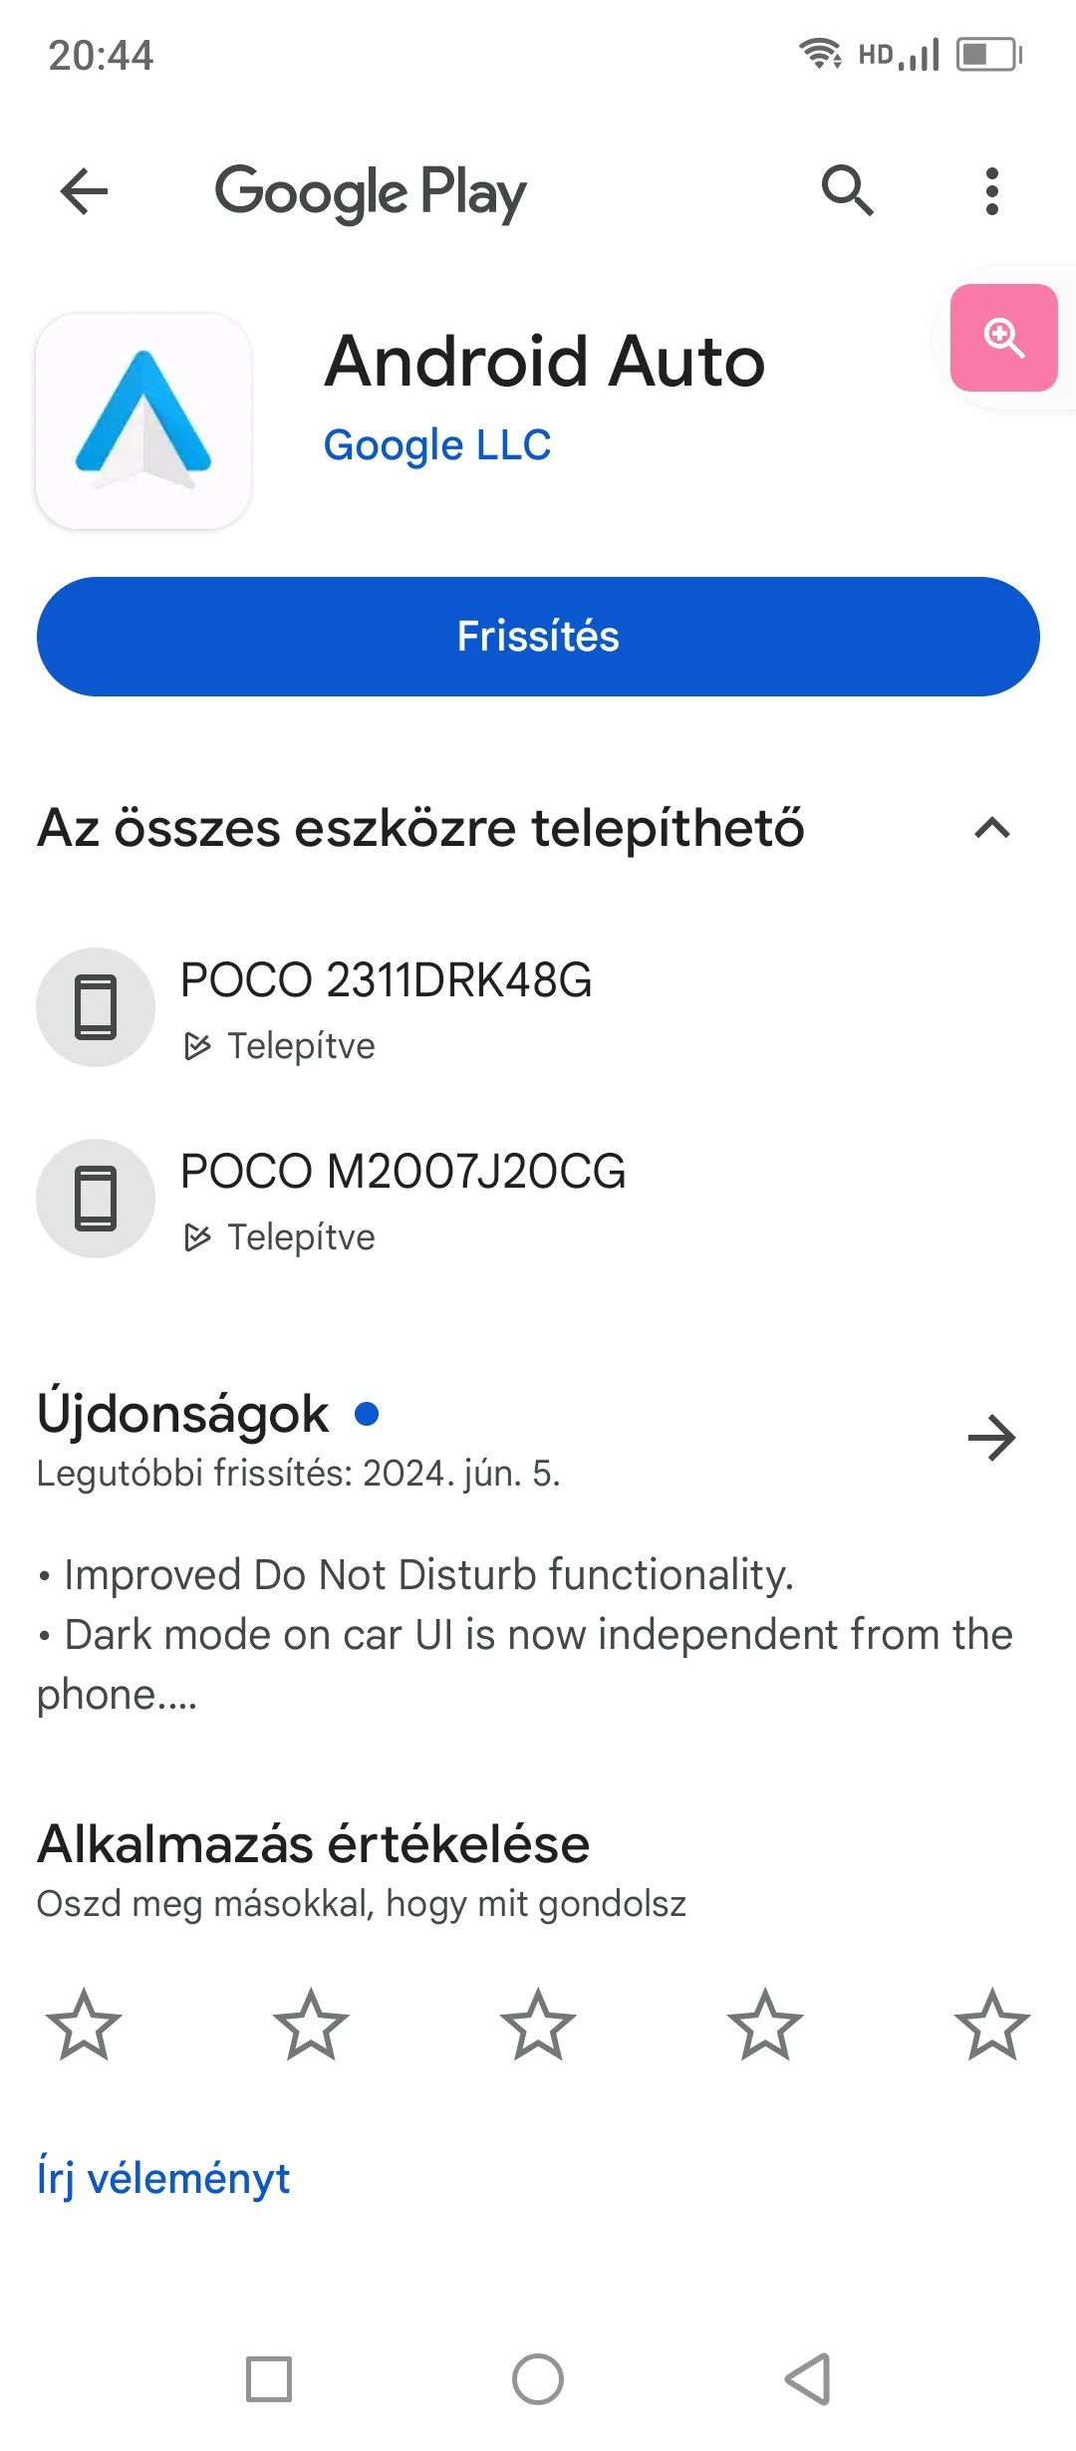The width and height of the screenshot is (1076, 2451).
Task: Rate the app one star
Action: pyautogui.click(x=84, y=2025)
